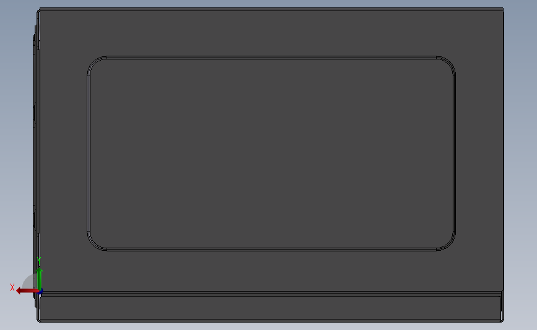Select the right vertical edge of the recess
The image size is (537, 330).
pyautogui.click(x=454, y=154)
